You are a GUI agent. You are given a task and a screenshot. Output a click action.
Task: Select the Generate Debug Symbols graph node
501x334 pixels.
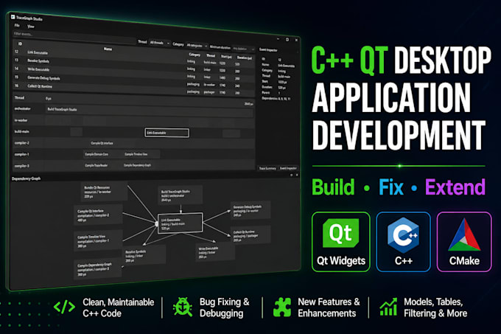(251, 211)
